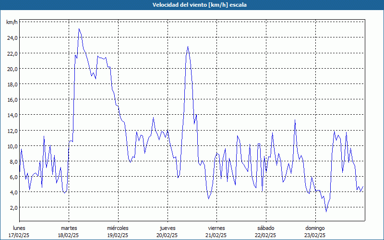Click the 'martes' day label
The width and height of the screenshot is (384, 240).
click(69, 228)
